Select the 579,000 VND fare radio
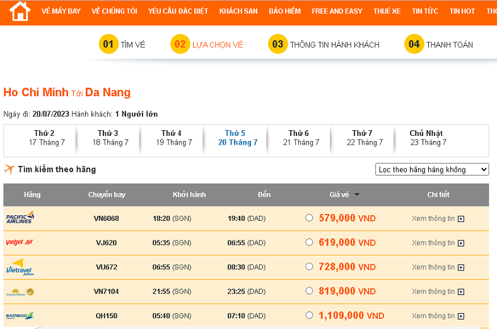 309,218
